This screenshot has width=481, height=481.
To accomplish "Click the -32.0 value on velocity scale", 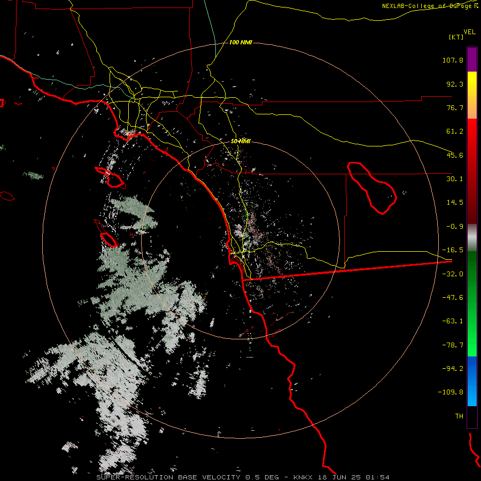I will (x=453, y=274).
